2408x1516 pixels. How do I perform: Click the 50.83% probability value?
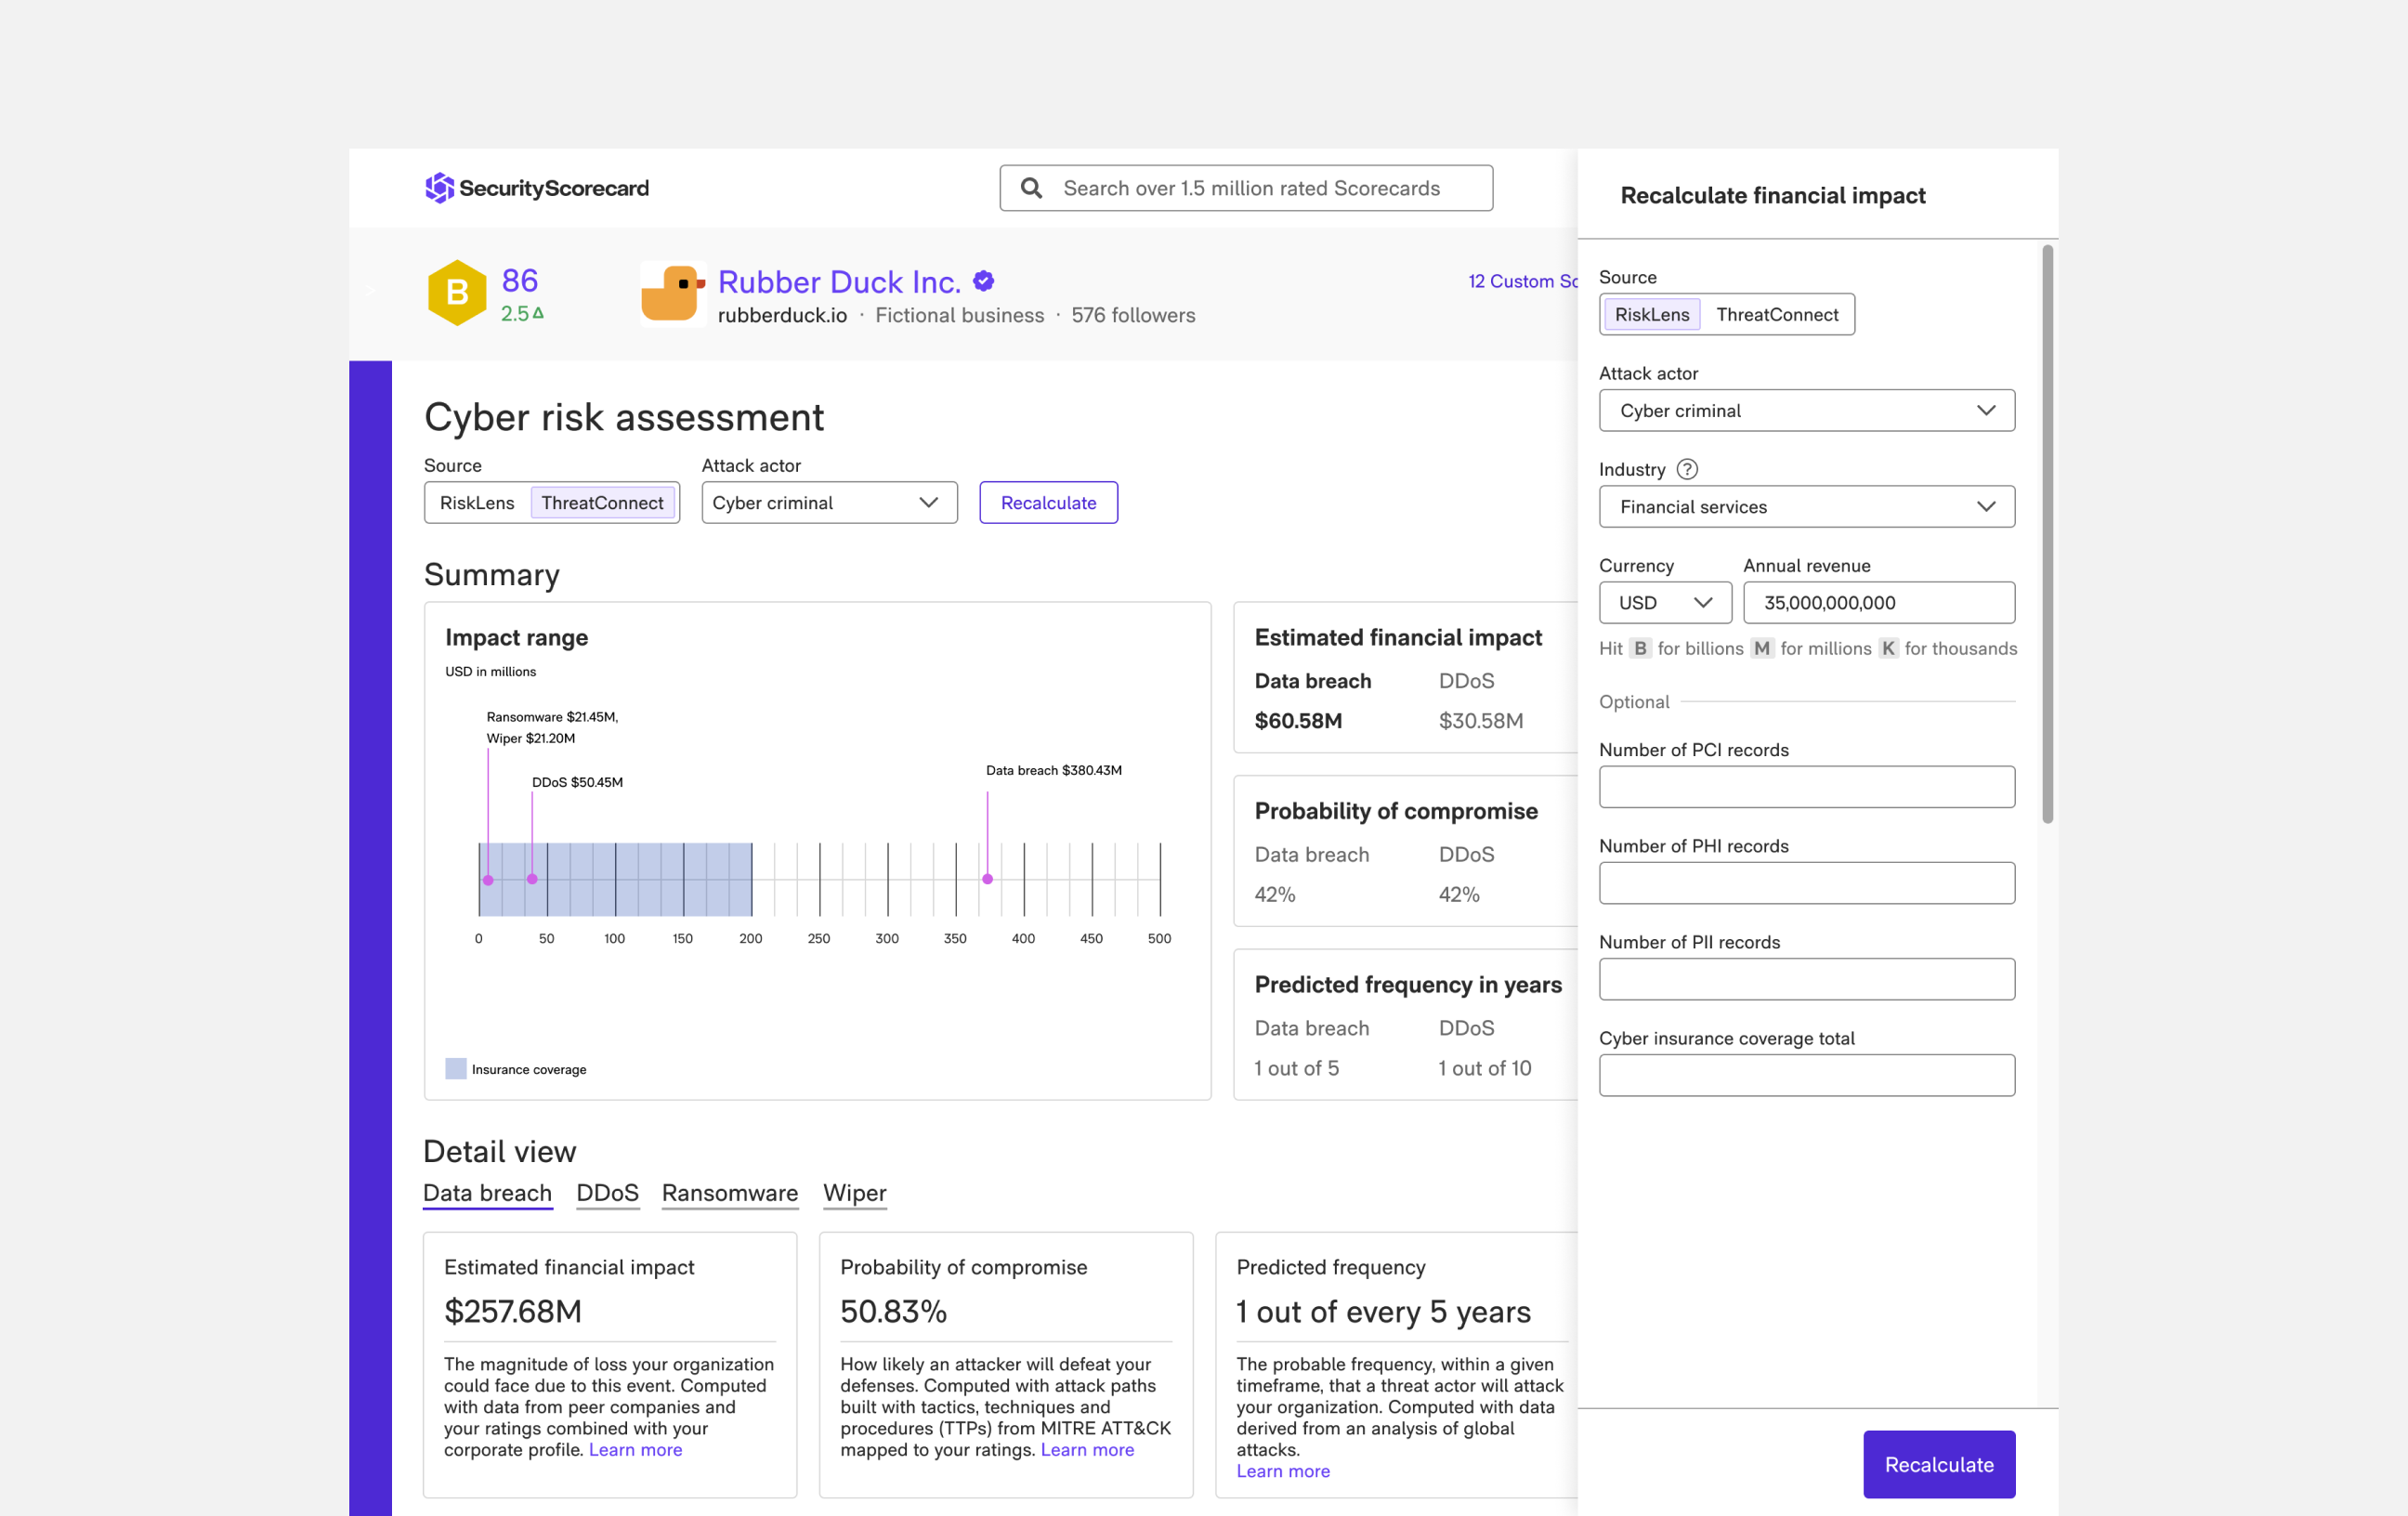[x=893, y=1311]
